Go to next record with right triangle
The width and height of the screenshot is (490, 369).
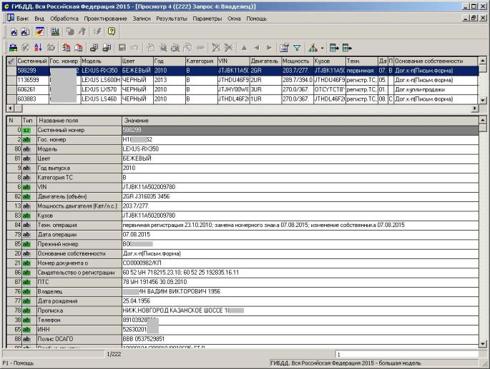269,48
